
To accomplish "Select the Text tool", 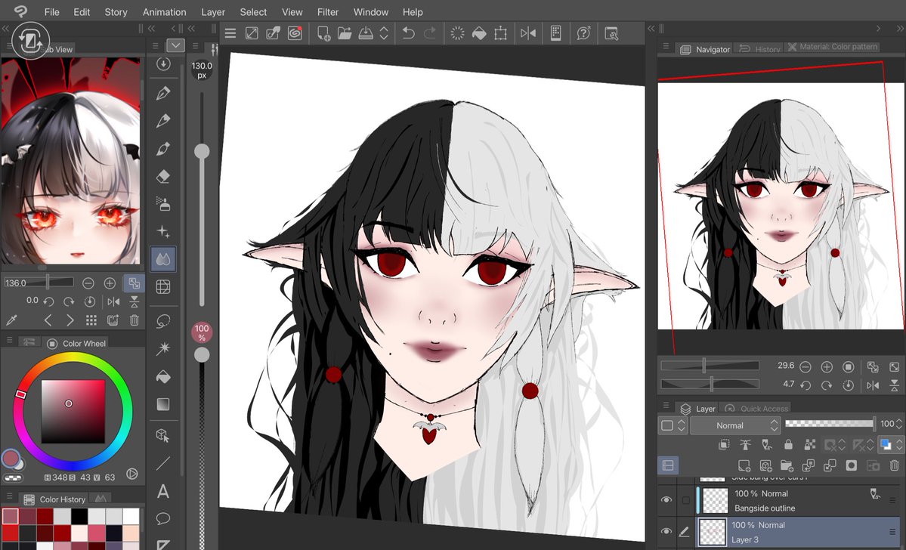I will (x=163, y=491).
